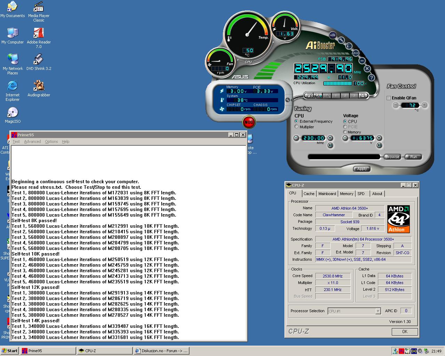Click the AI Booster gamepad profile icon

click(x=318, y=96)
